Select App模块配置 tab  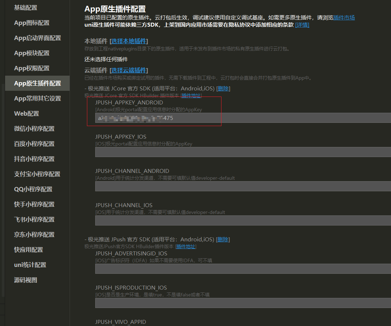click(32, 53)
